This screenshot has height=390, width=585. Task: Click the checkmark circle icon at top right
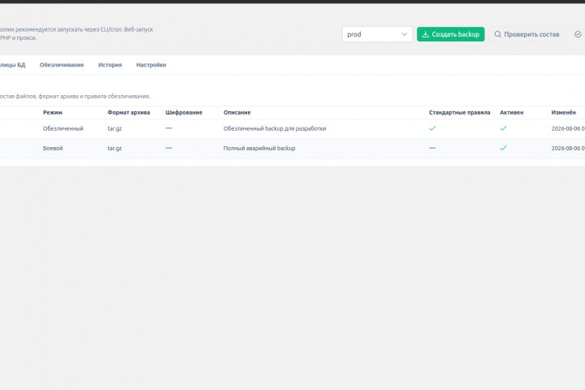(578, 34)
